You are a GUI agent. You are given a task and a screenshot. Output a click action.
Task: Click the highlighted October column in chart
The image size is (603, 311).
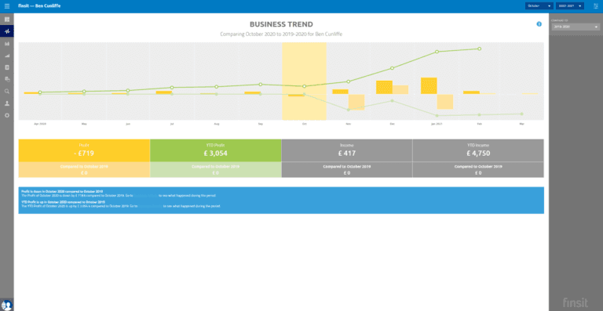(304, 81)
